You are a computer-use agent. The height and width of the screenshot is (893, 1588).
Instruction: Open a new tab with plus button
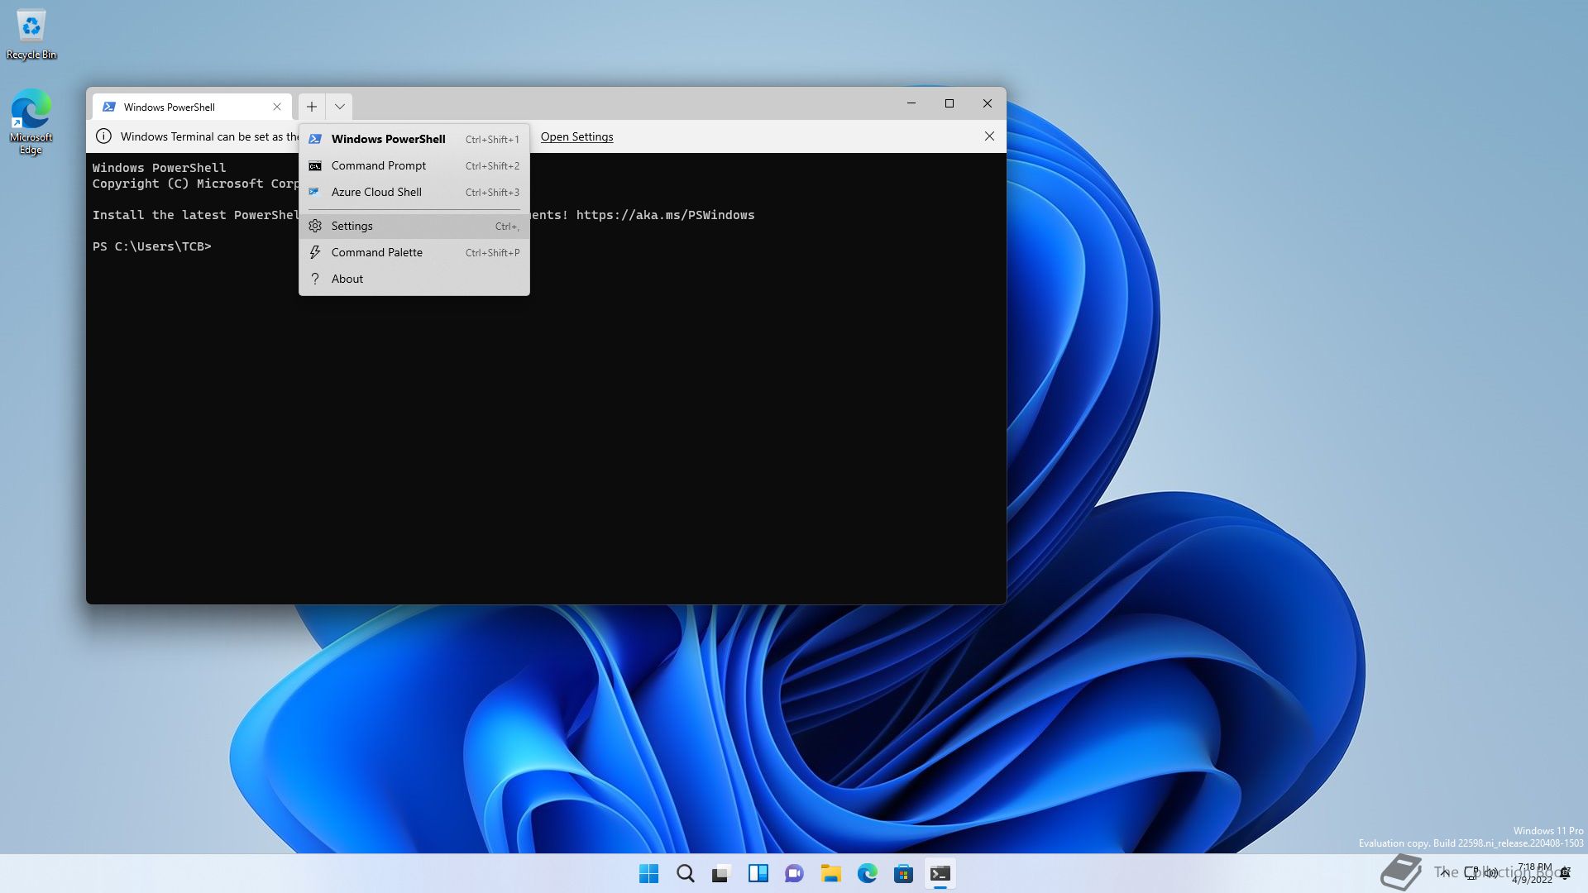(311, 107)
